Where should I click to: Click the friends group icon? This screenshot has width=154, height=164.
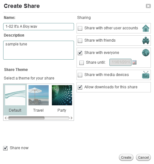click(x=146, y=40)
